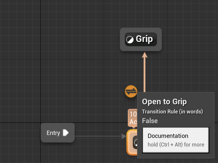Click the gray arrow leaving the Entry node
Image resolution: width=218 pixels, height=163 pixels.
99,136
